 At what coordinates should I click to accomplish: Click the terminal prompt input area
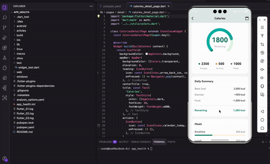(151, 149)
